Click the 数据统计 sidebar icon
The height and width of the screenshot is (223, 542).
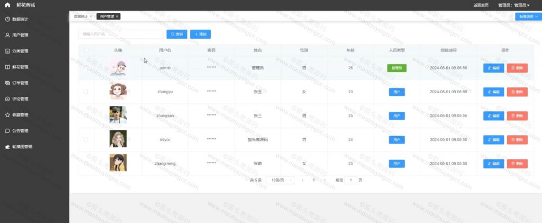point(7,20)
